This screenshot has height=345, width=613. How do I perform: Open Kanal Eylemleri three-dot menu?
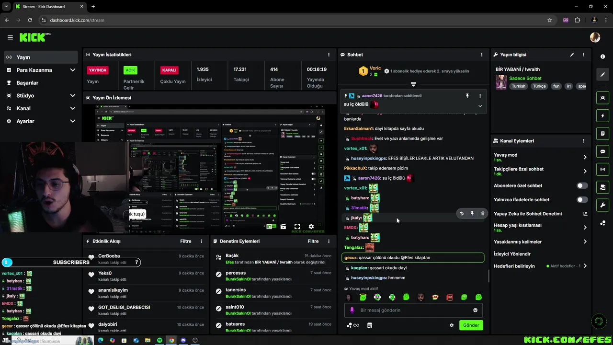coord(583,141)
